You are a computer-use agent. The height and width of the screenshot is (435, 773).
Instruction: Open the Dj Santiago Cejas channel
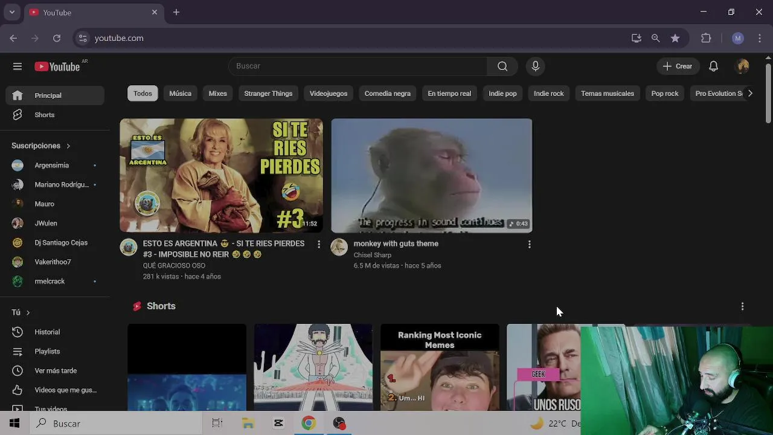55,242
